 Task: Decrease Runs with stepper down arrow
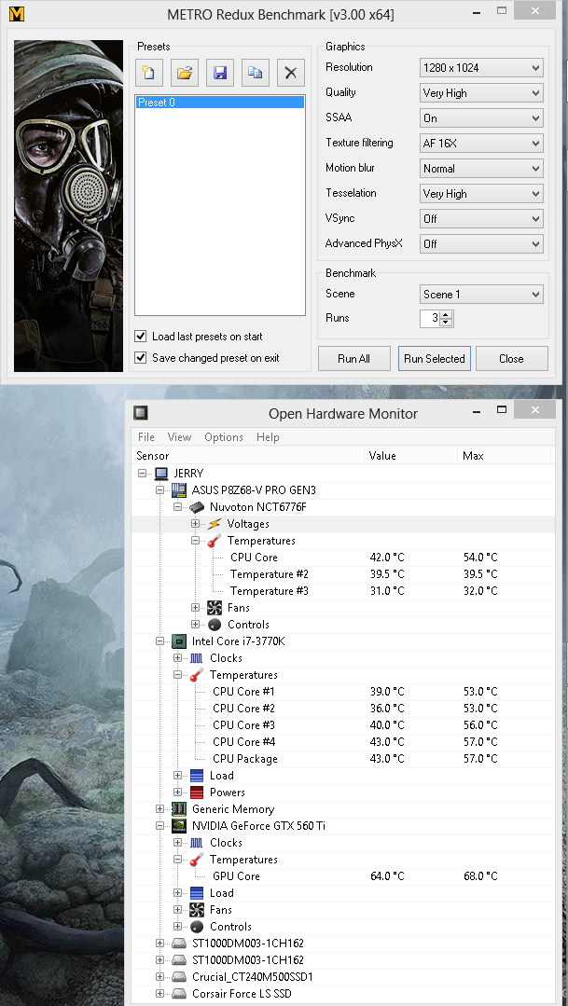[x=447, y=322]
